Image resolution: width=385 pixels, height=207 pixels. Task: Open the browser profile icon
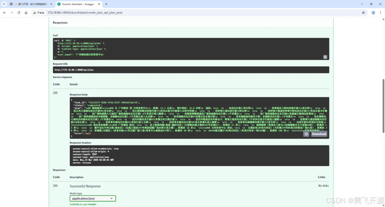(373, 12)
